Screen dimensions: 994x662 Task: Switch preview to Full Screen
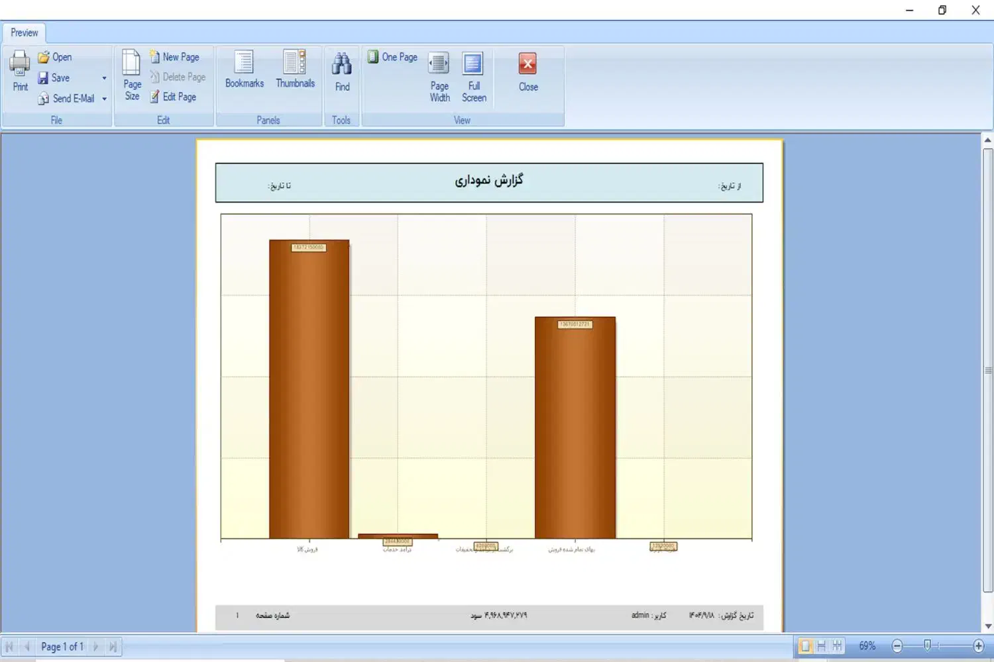coord(473,76)
